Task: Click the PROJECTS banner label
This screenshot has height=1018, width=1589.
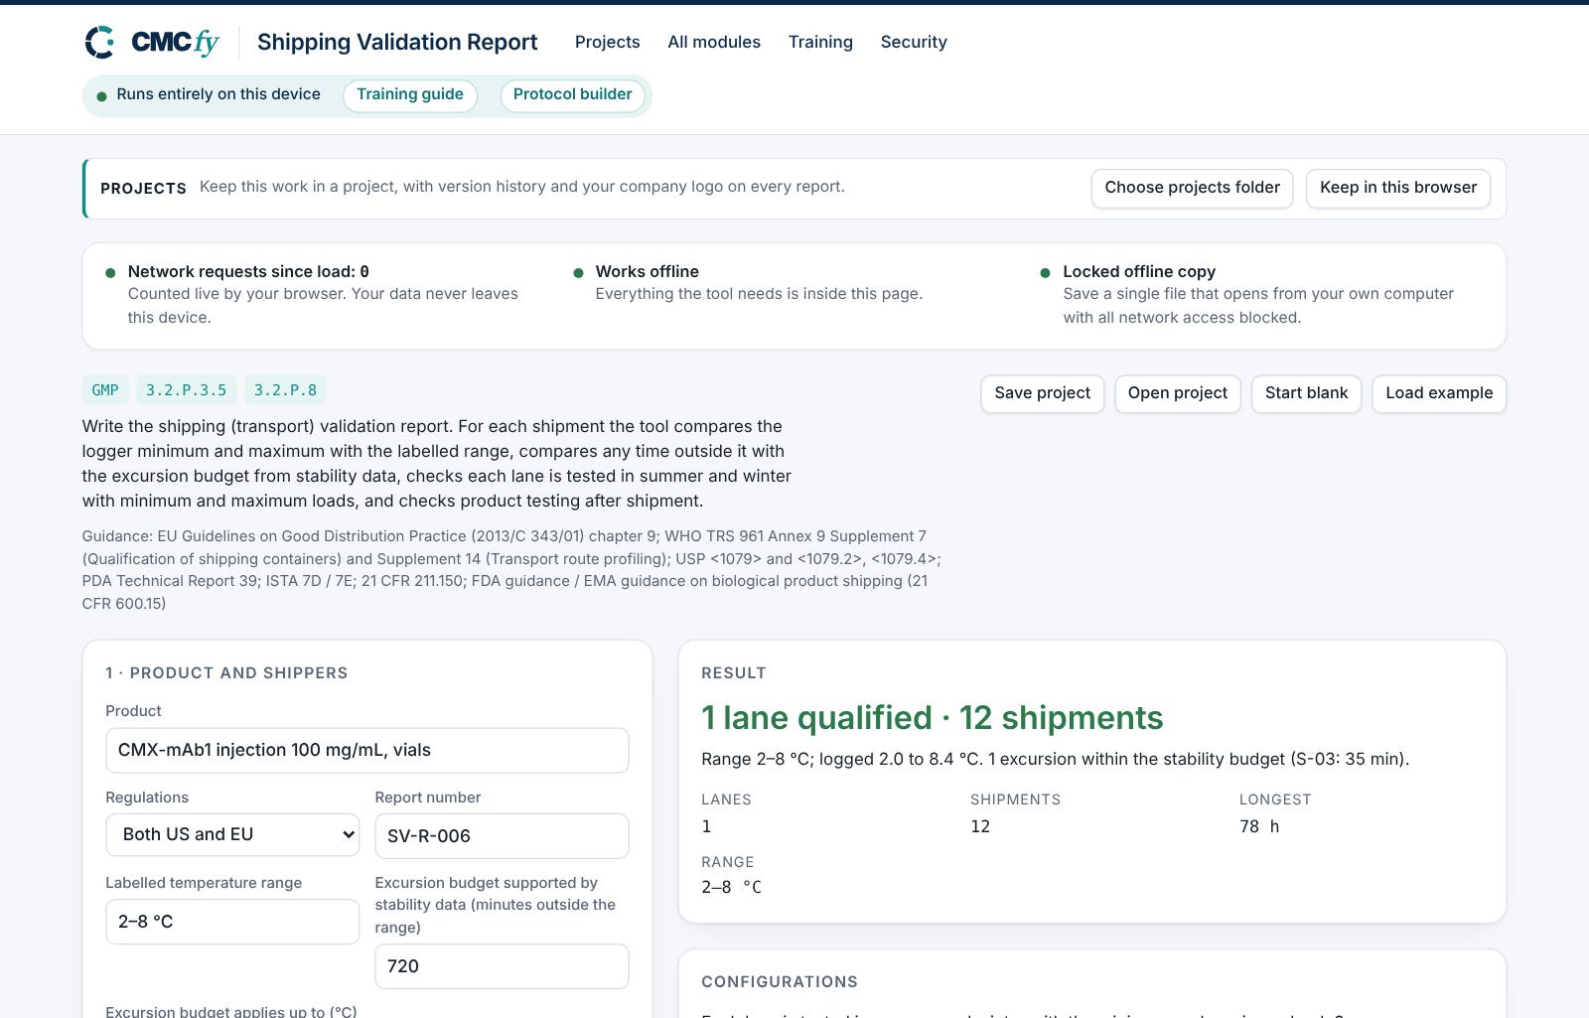Action: coord(143,189)
